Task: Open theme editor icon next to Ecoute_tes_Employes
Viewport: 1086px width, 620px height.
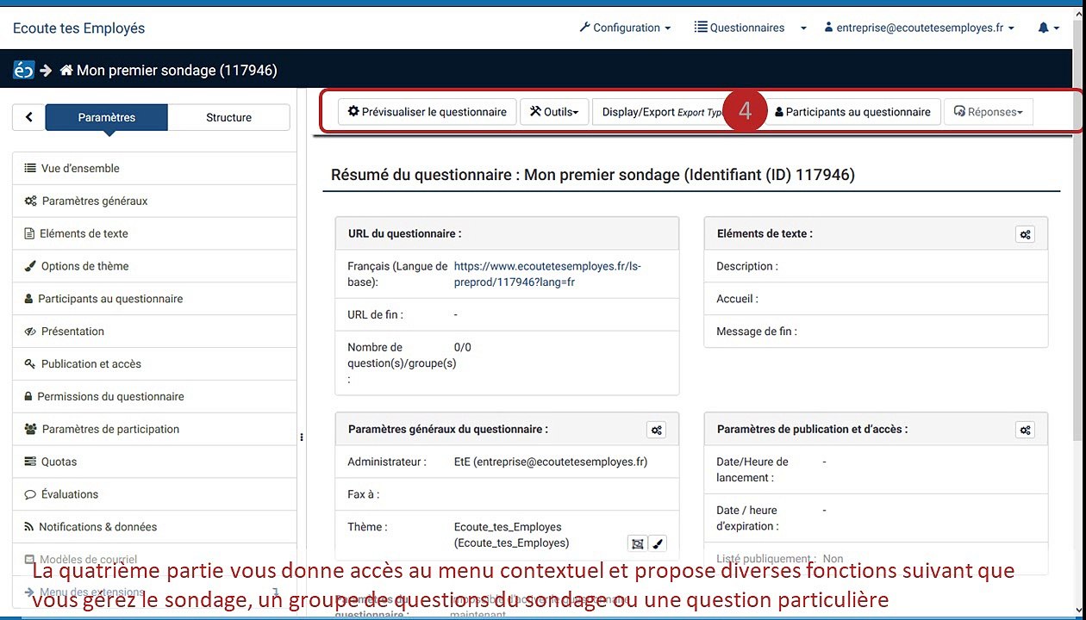Action: (x=637, y=543)
